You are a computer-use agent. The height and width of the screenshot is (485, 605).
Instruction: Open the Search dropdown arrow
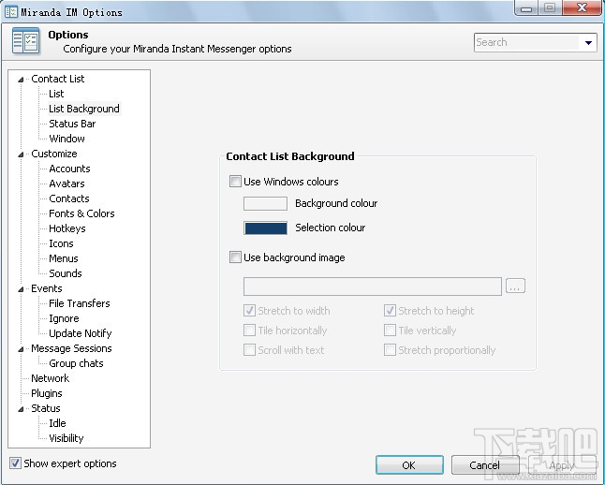pos(588,42)
